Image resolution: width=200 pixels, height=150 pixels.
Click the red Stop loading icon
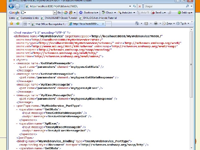pos(140,6)
